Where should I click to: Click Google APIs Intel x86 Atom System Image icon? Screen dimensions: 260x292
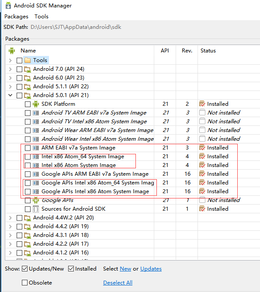point(36,191)
